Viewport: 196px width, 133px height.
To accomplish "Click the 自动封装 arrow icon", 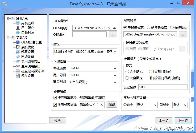I will [x=18, y=33].
